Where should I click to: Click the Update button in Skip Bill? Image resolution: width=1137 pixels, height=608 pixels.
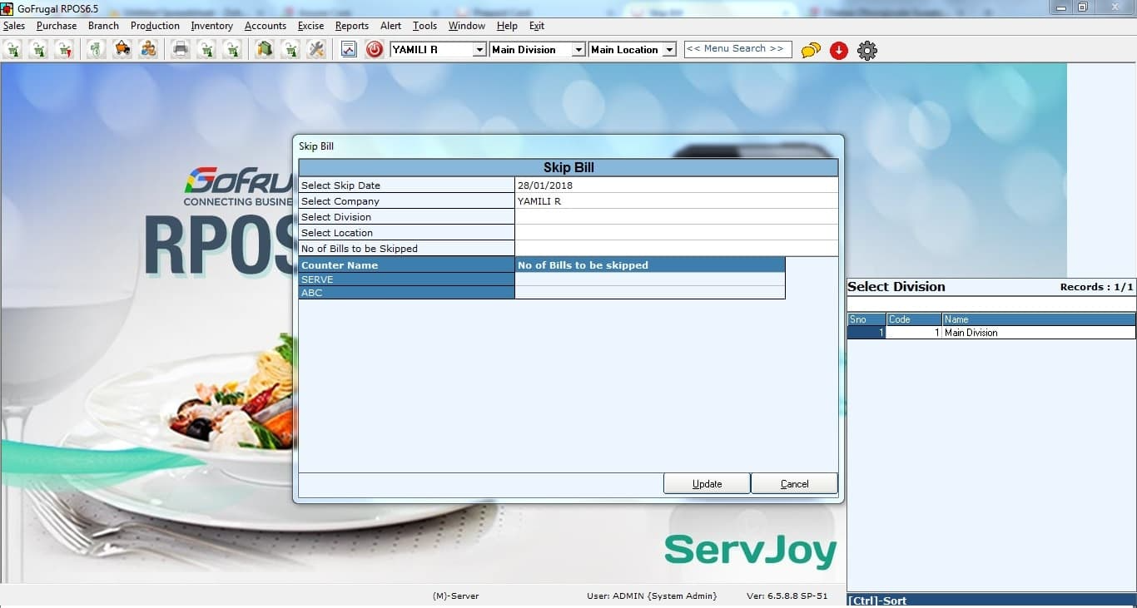pyautogui.click(x=707, y=483)
